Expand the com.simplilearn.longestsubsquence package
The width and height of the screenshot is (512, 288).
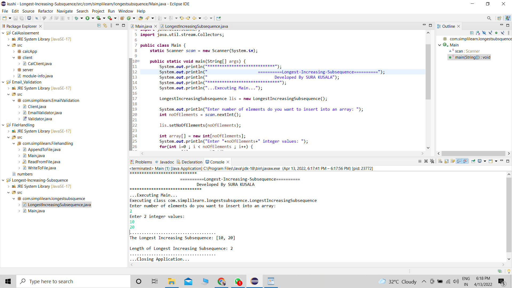click(x=14, y=198)
